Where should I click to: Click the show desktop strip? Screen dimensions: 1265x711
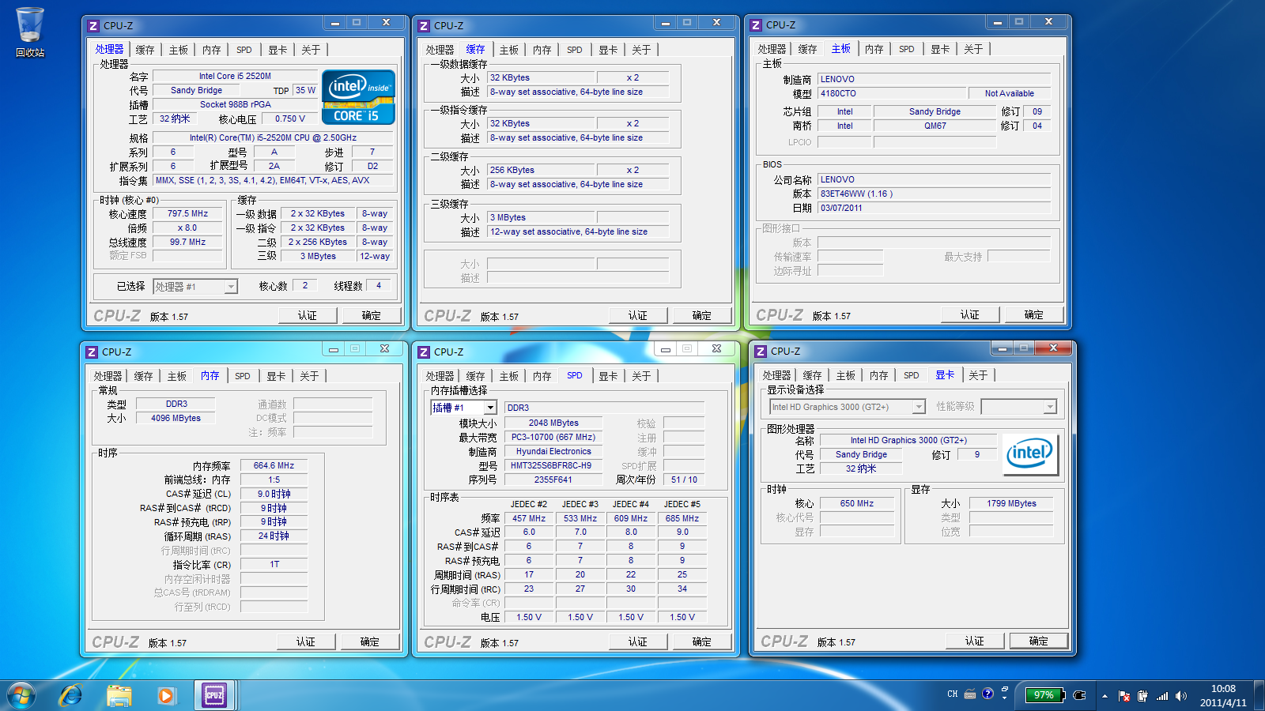[x=1259, y=696]
